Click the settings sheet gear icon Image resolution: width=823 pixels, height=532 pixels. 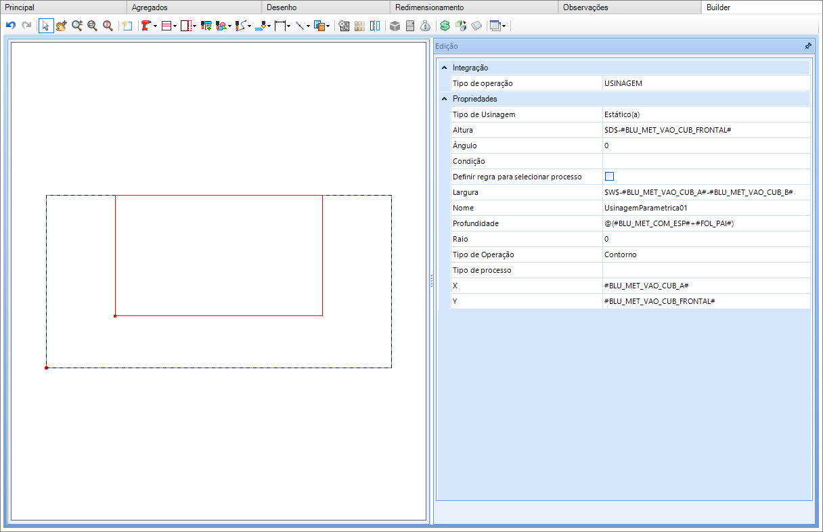pyautogui.click(x=344, y=26)
